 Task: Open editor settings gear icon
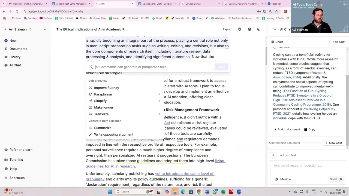239,29
